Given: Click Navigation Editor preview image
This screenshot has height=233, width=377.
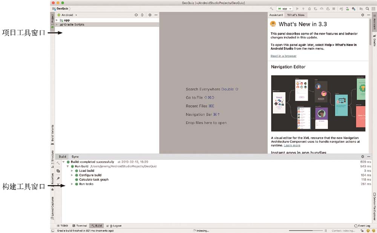Looking at the screenshot, I should tap(318, 103).
